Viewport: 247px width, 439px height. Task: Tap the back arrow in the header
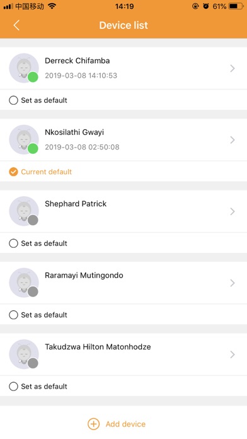(16, 25)
